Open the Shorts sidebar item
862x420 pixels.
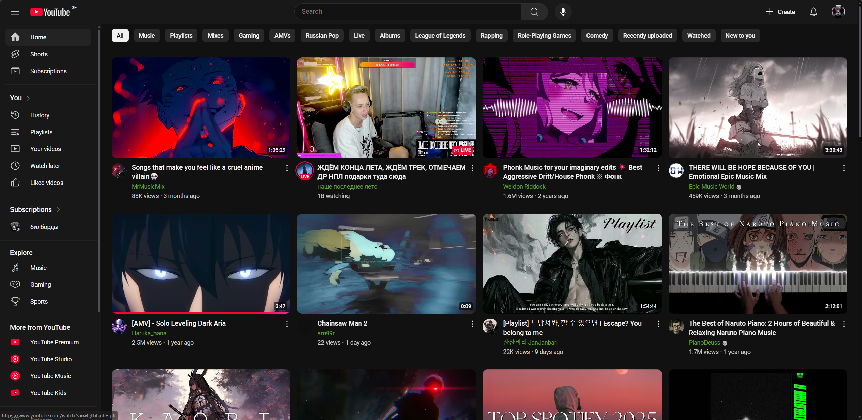point(39,54)
